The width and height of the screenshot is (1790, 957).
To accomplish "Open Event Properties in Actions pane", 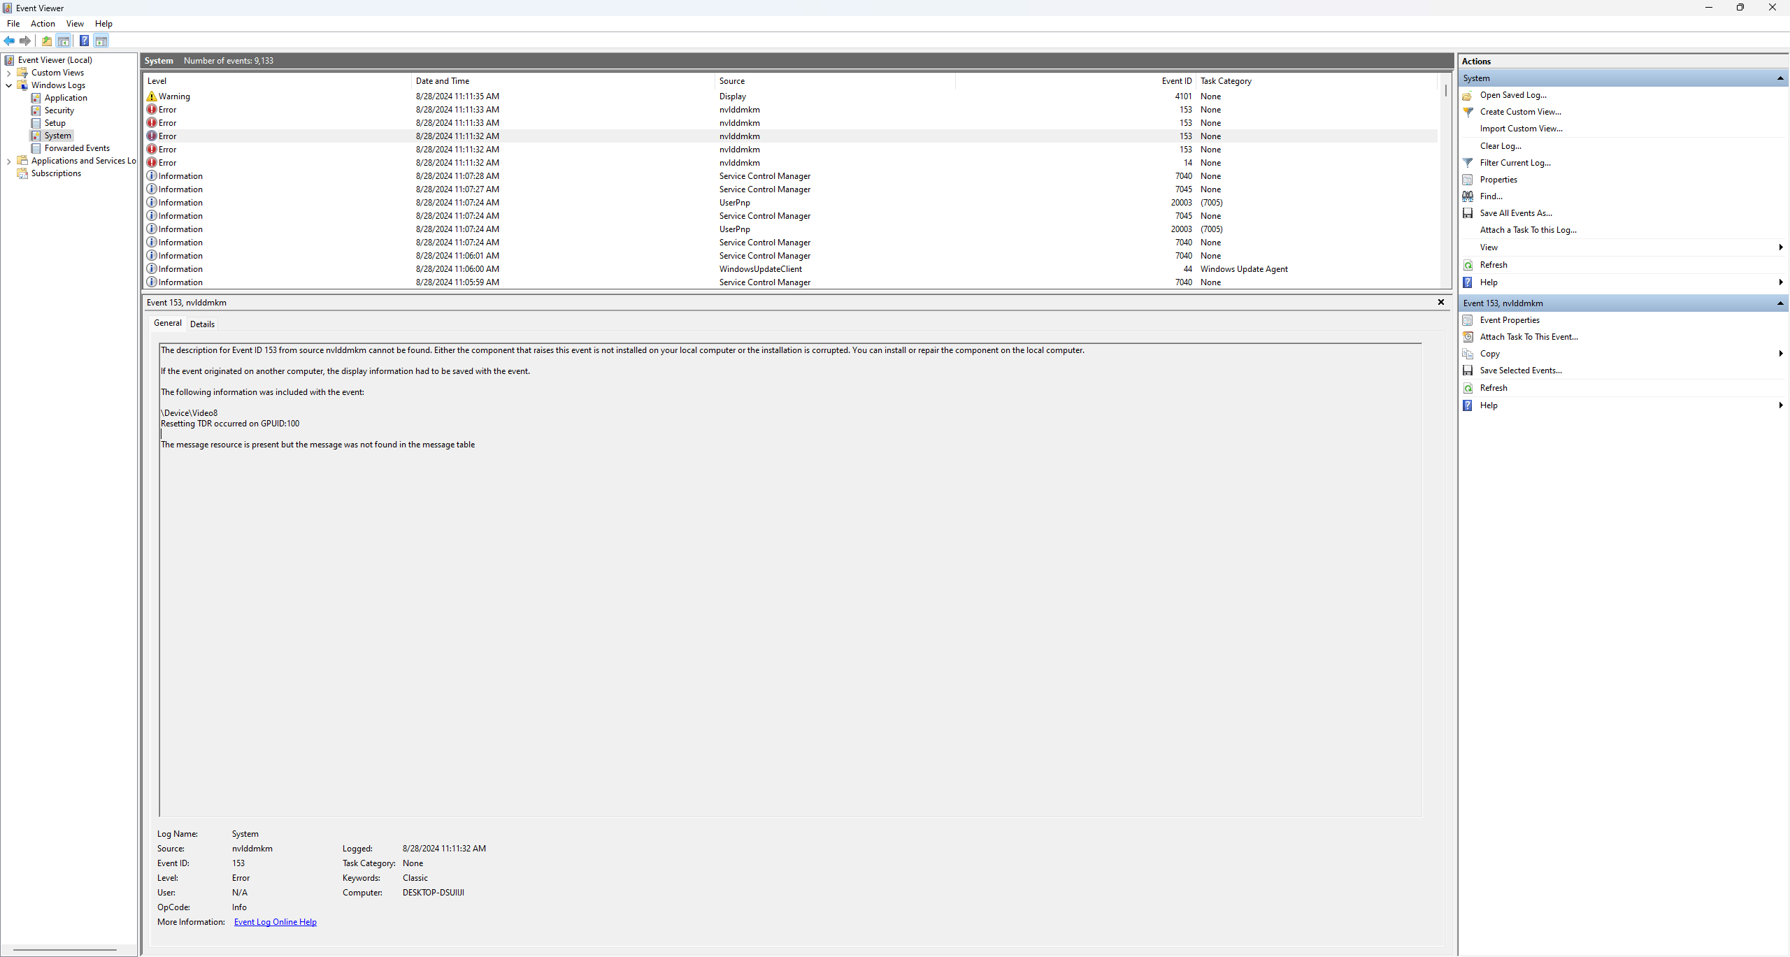I will pos(1509,320).
